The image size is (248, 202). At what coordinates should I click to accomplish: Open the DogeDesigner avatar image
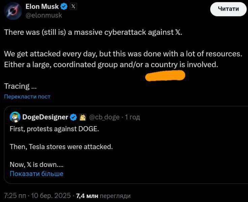15,117
